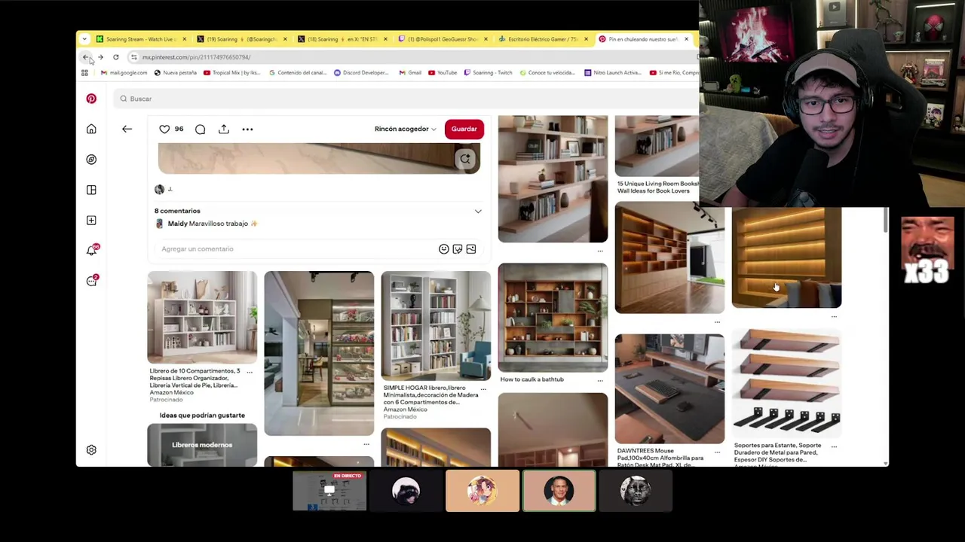Switch to Soarinng Stream Kick tab
Viewport: 965px width, 542px height.
[x=141, y=39]
